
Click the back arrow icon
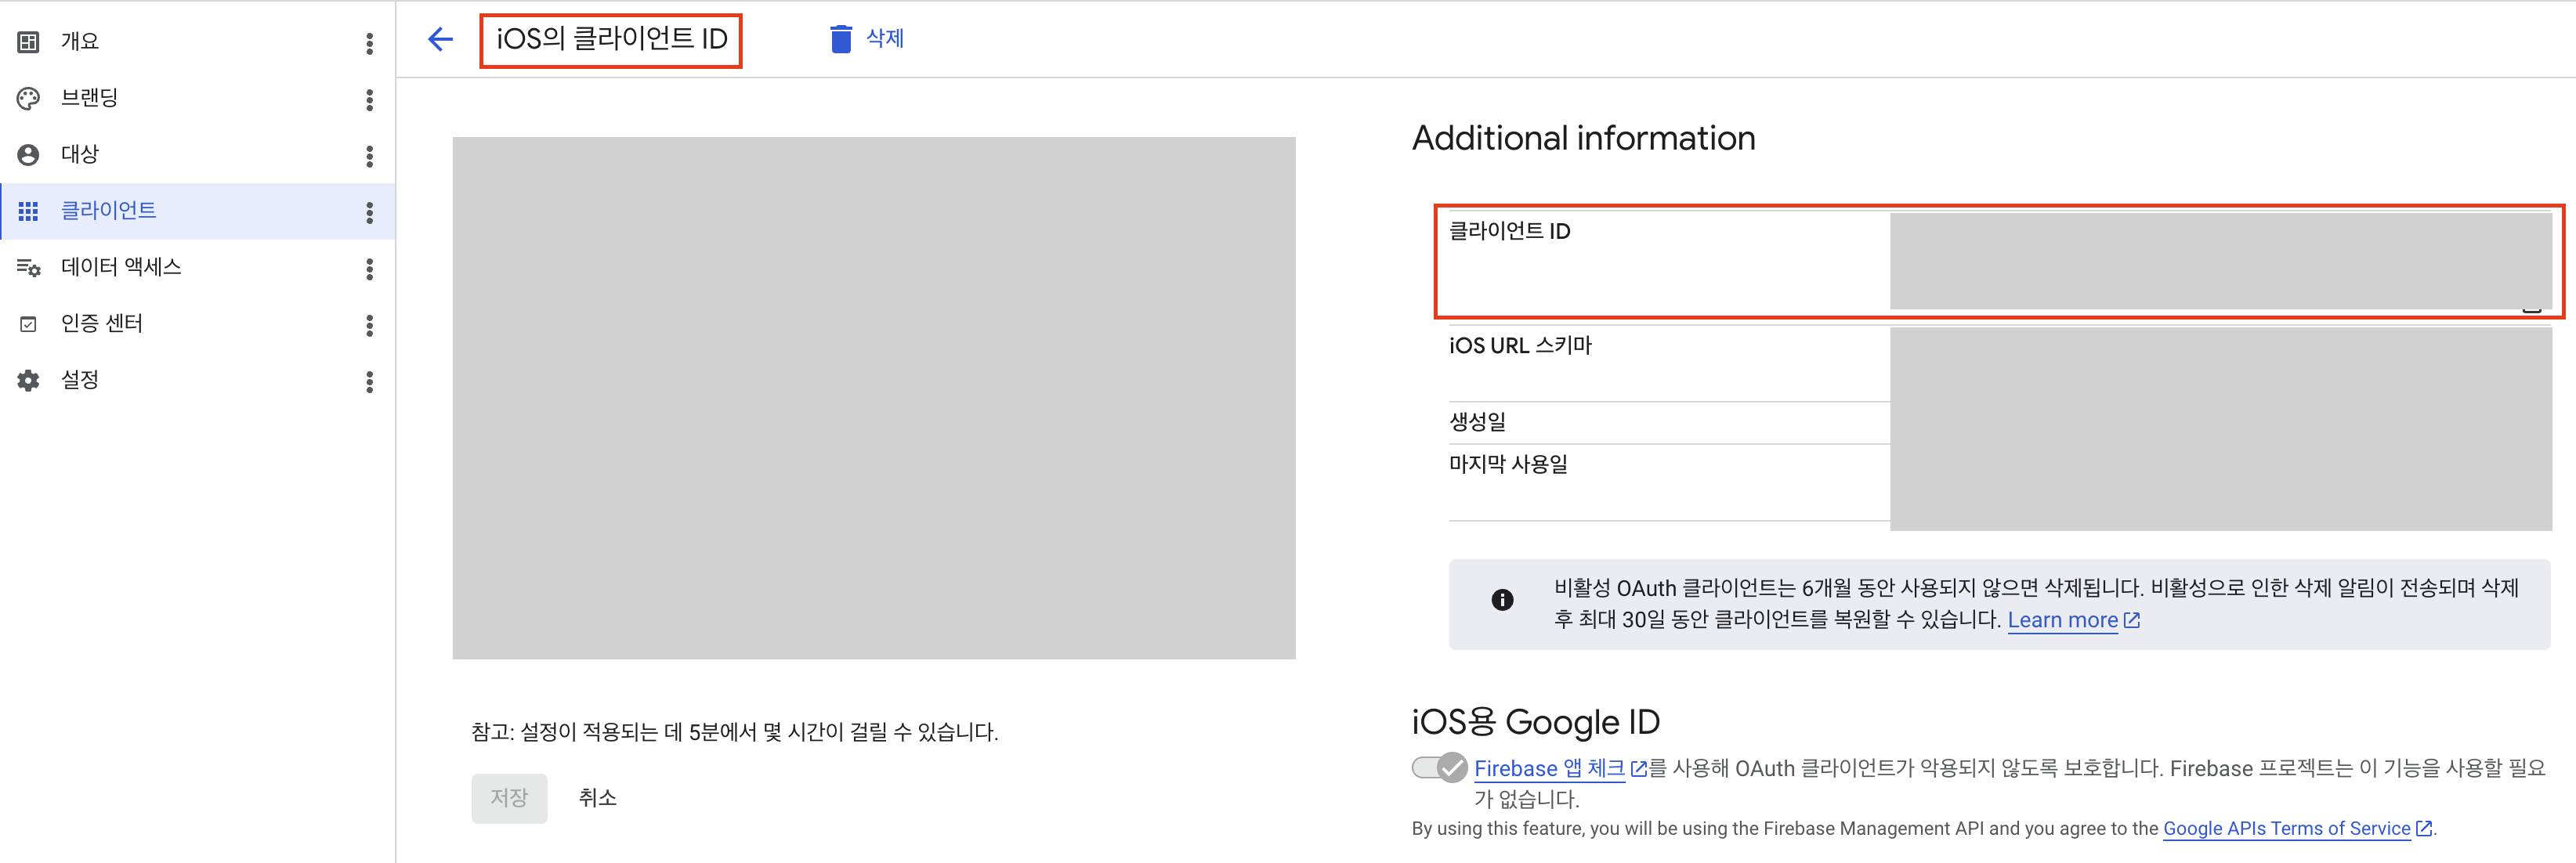click(440, 39)
